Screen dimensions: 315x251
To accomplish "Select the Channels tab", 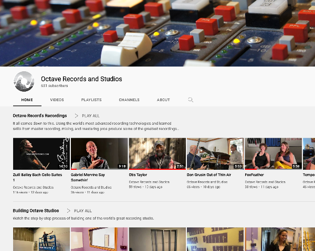I will click(x=129, y=100).
